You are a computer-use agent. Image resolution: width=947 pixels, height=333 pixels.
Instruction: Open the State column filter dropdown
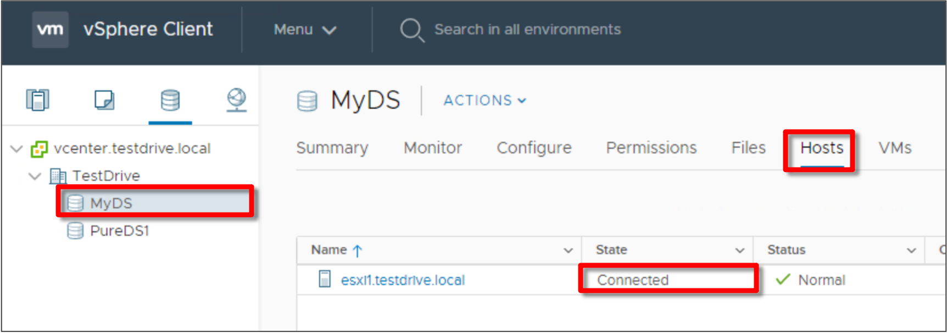coord(740,251)
